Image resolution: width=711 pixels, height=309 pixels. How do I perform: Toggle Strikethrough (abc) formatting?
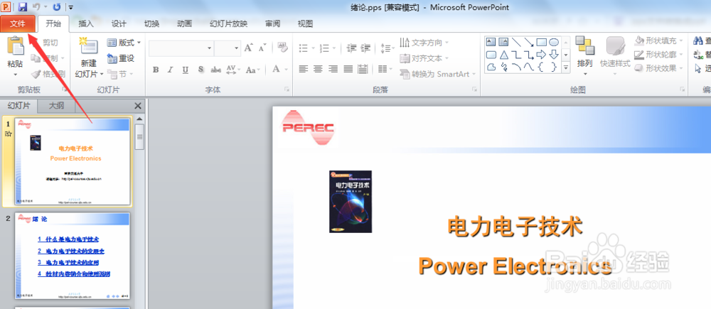216,70
